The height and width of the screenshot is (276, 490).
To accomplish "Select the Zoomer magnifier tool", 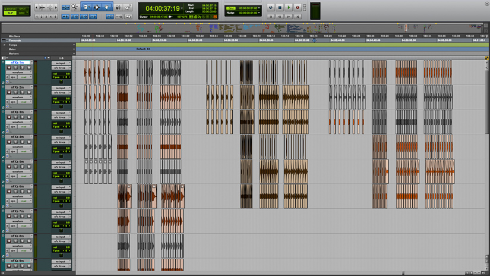I will click(x=75, y=7).
